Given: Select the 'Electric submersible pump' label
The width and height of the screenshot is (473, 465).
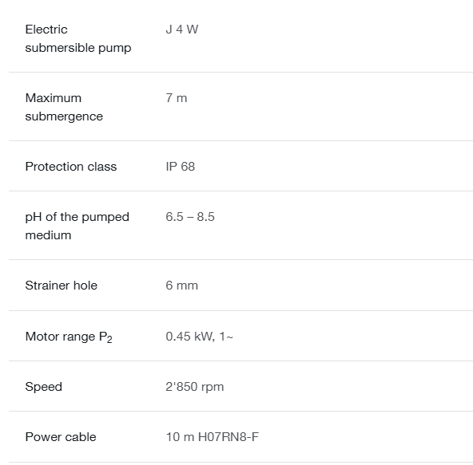Looking at the screenshot, I should pyautogui.click(x=78, y=38).
